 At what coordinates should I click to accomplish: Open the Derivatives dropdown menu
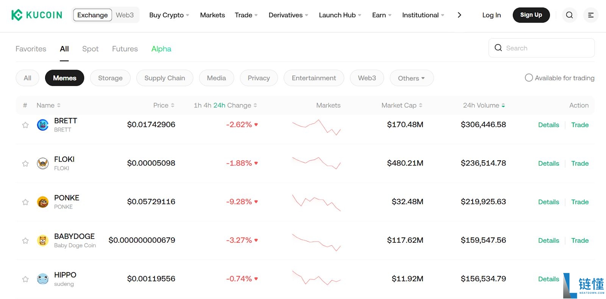288,15
